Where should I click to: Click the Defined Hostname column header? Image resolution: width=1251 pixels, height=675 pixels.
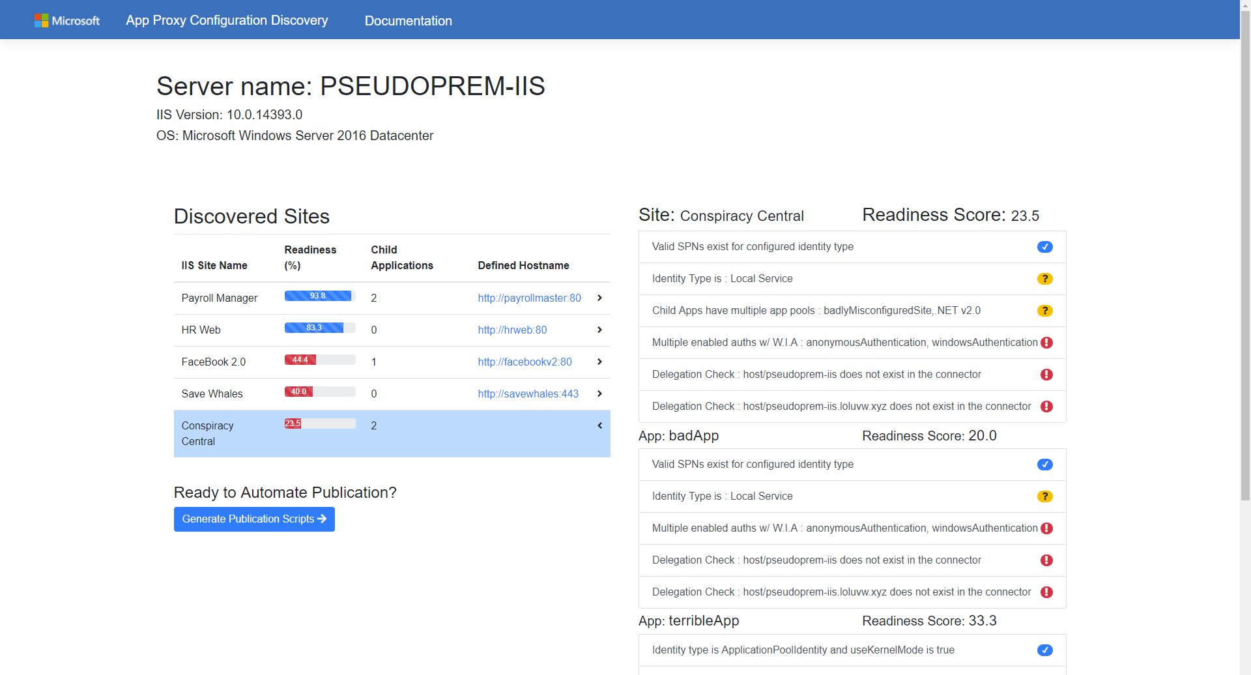click(x=523, y=265)
